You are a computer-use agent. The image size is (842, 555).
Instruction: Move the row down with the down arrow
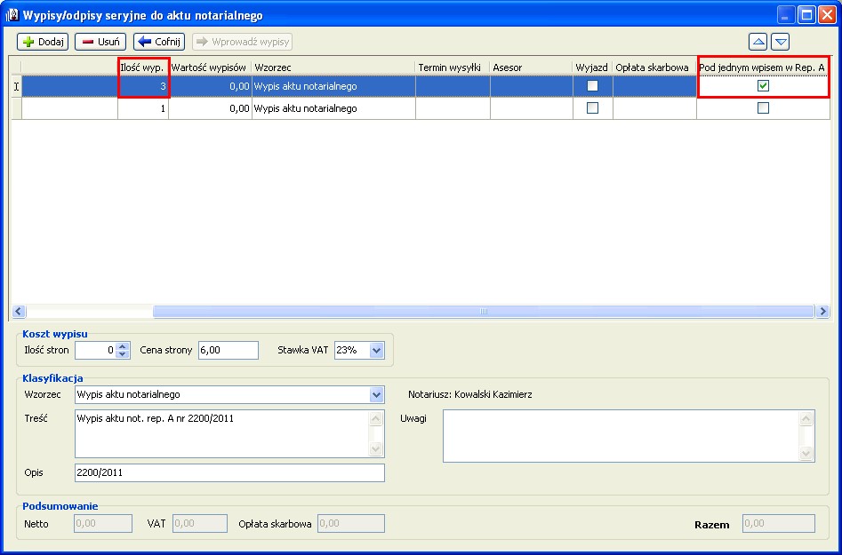click(x=780, y=42)
